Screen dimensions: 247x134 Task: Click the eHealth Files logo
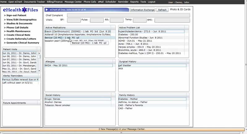(x=21, y=10)
